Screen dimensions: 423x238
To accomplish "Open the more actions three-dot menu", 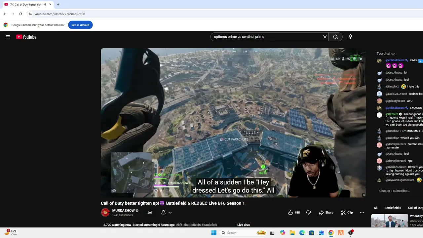I will click(362, 213).
